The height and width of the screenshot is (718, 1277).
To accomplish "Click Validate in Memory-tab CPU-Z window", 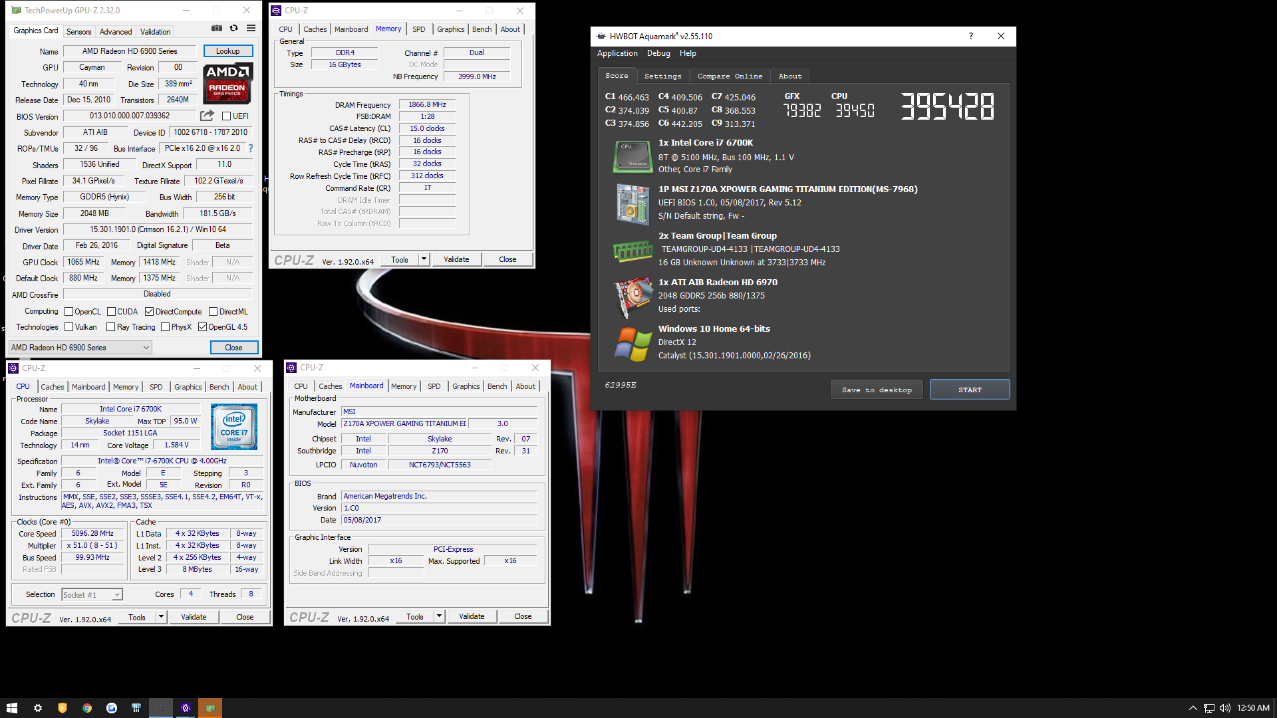I will (x=456, y=259).
